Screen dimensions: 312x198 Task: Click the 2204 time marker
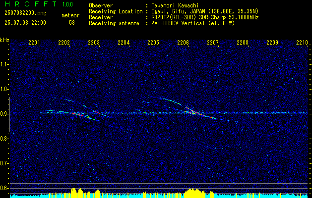tap(124, 42)
